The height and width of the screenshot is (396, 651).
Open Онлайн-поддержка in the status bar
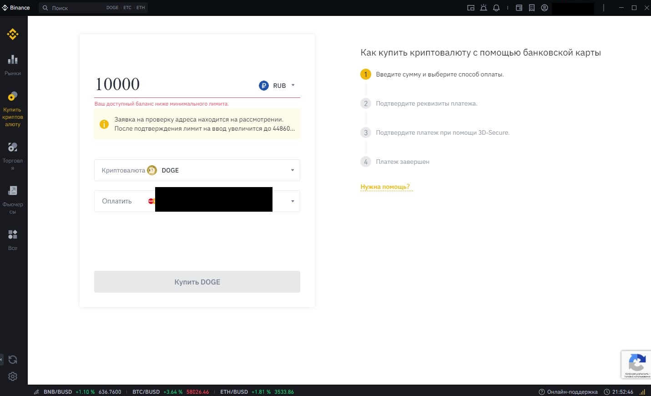click(x=568, y=392)
